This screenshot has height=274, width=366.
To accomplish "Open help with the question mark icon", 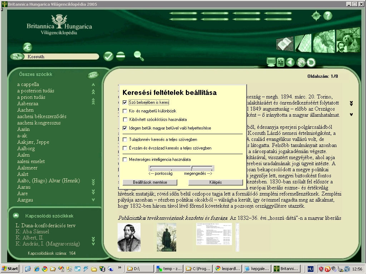I will (x=328, y=16).
